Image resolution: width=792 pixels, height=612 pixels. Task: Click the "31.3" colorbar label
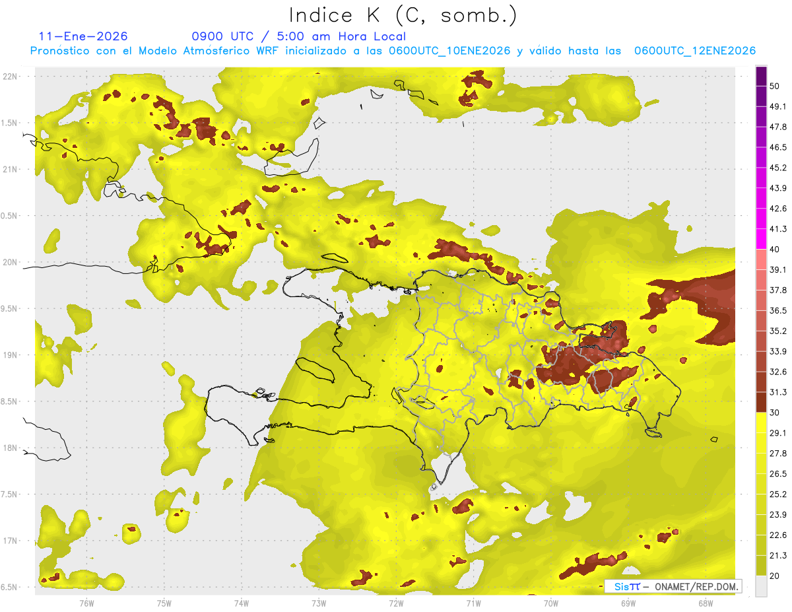pyautogui.click(x=778, y=392)
